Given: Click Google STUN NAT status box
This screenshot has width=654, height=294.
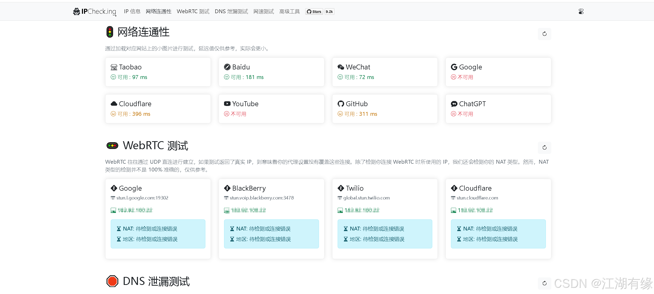Looking at the screenshot, I should coord(158,234).
